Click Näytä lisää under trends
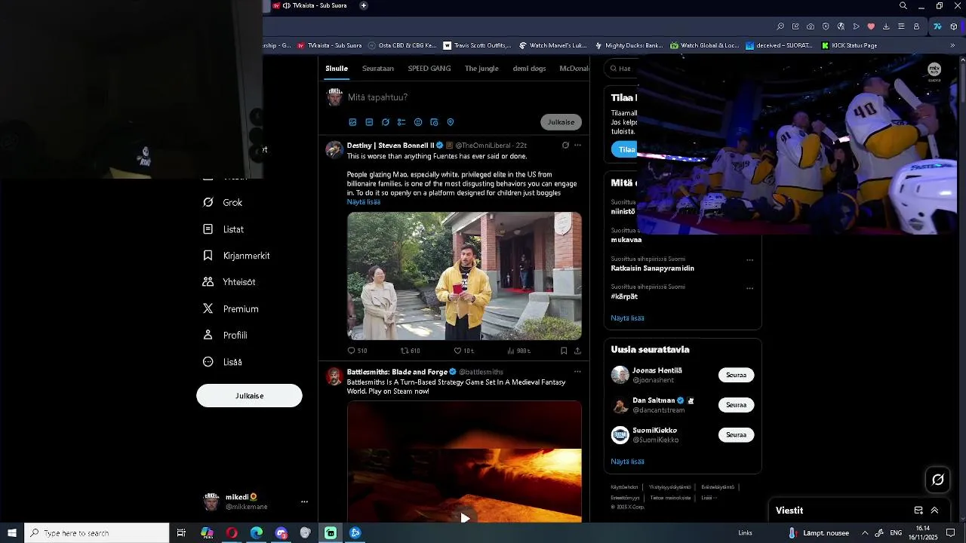The height and width of the screenshot is (543, 966). (627, 318)
